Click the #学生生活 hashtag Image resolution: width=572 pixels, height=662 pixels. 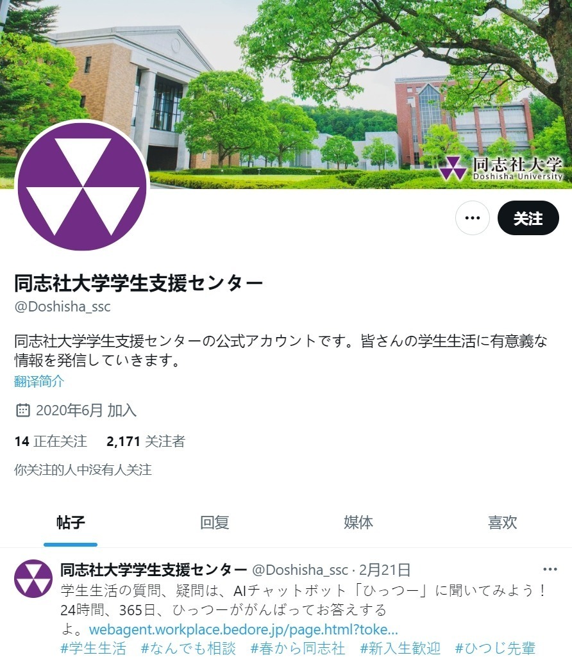(94, 648)
